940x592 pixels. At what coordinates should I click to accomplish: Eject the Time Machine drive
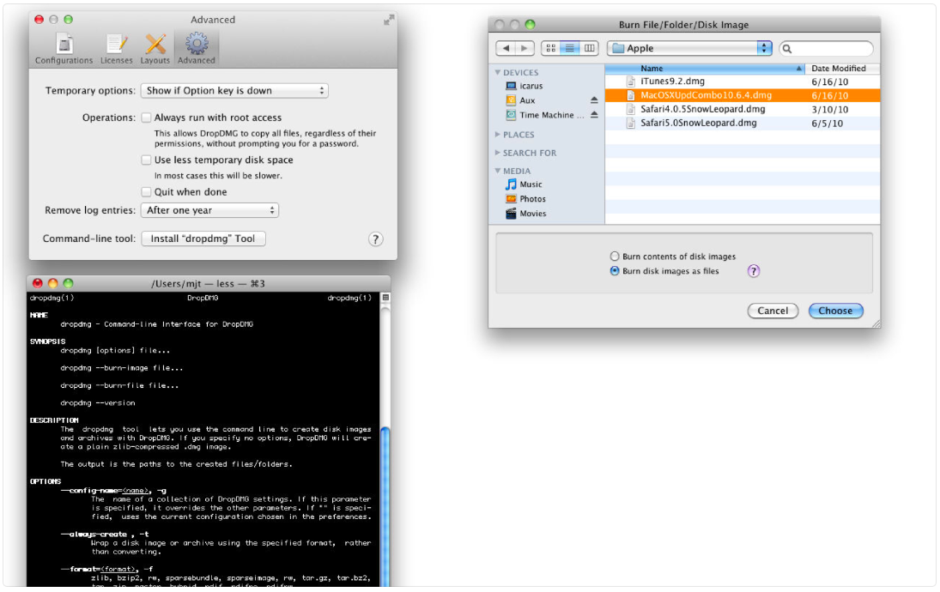tap(594, 114)
